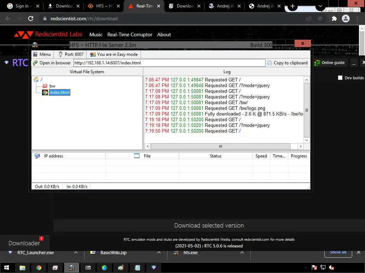Click the Redscientist Labs logo

(x=48, y=34)
